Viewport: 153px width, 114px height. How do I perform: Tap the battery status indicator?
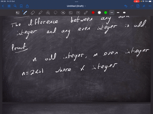click(x=151, y=1)
